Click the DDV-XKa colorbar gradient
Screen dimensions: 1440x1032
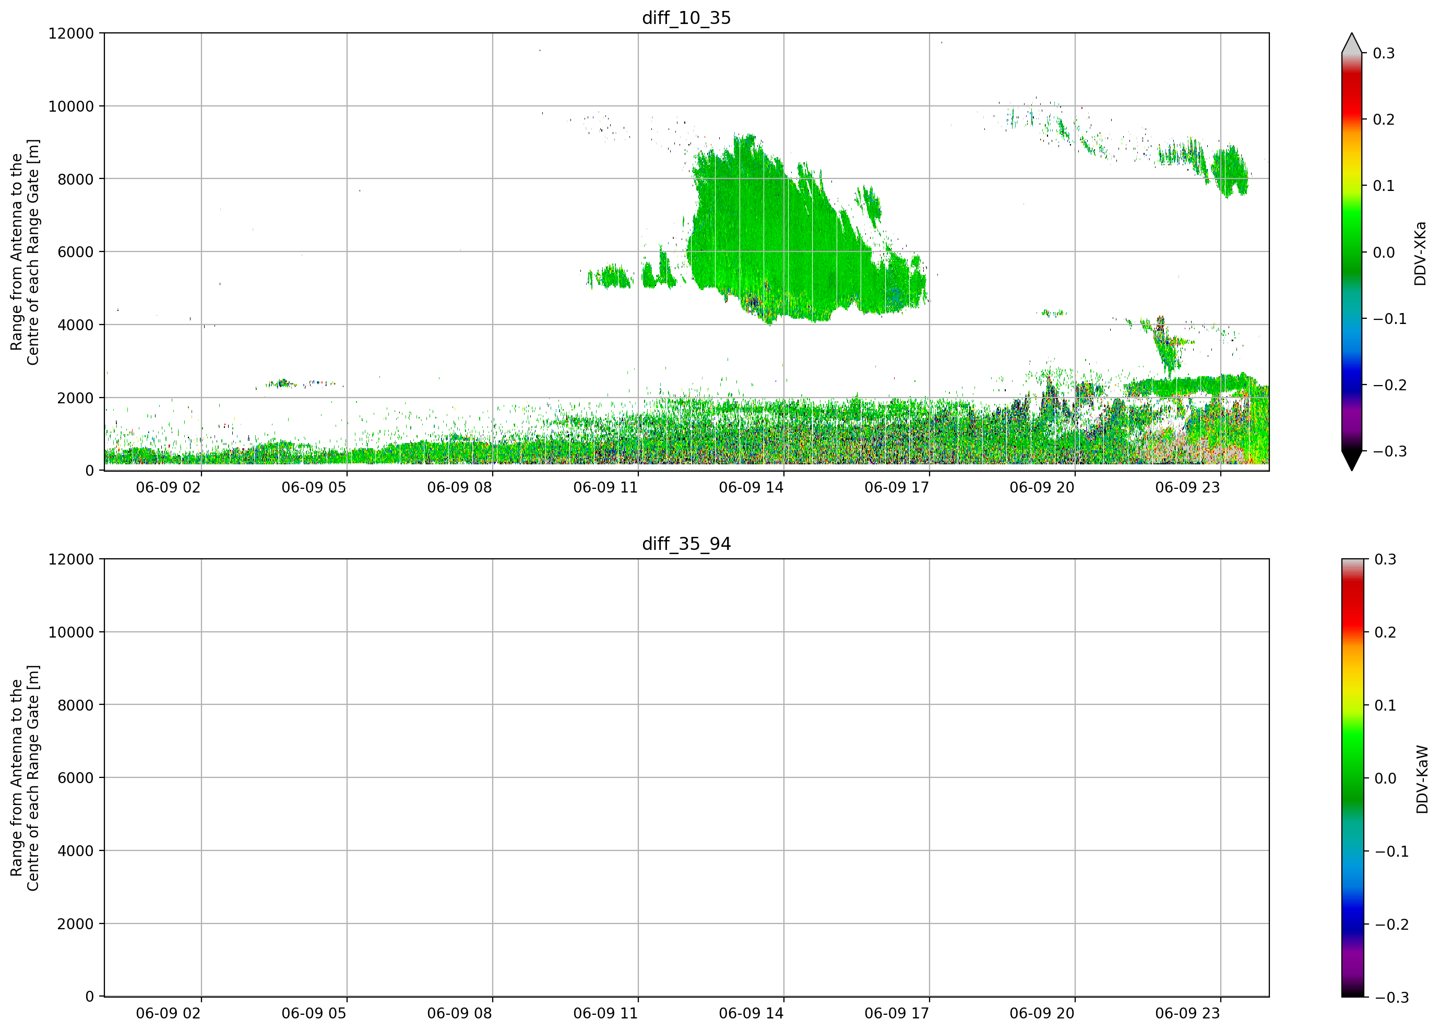[1352, 252]
